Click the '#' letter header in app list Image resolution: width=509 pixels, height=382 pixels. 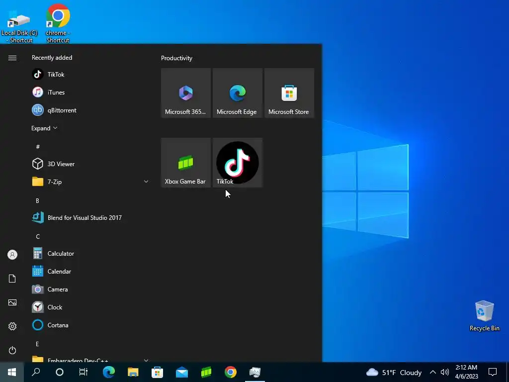click(x=38, y=147)
